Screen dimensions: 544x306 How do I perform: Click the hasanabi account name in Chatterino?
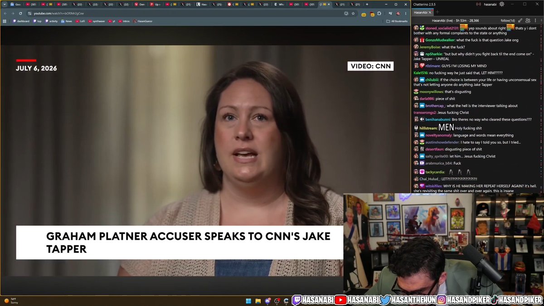point(490,4)
